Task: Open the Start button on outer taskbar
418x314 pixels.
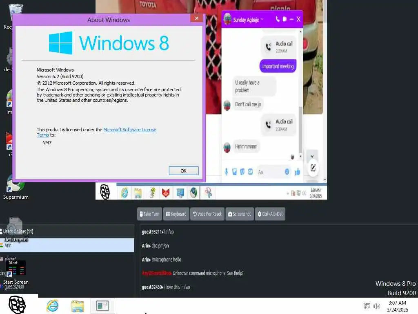Action: (x=17, y=304)
